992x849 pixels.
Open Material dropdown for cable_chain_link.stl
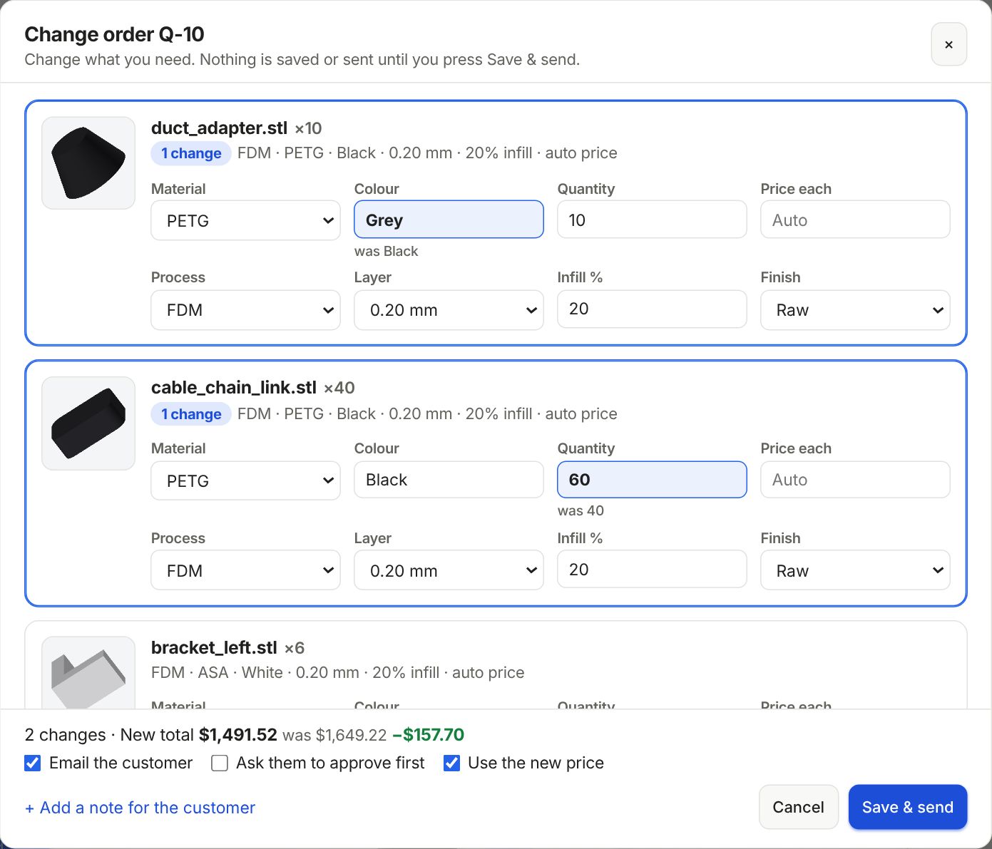click(245, 480)
